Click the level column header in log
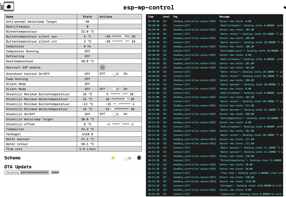 tap(166, 16)
